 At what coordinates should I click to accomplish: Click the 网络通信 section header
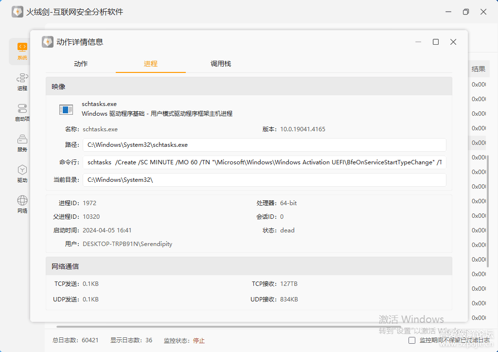[249, 266]
